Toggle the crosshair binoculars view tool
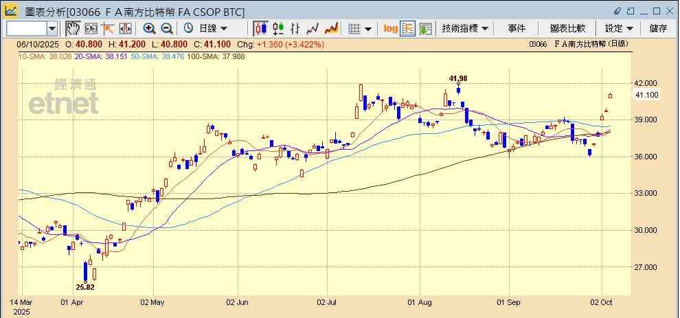Viewport: 680px width, 318px height. point(90,28)
